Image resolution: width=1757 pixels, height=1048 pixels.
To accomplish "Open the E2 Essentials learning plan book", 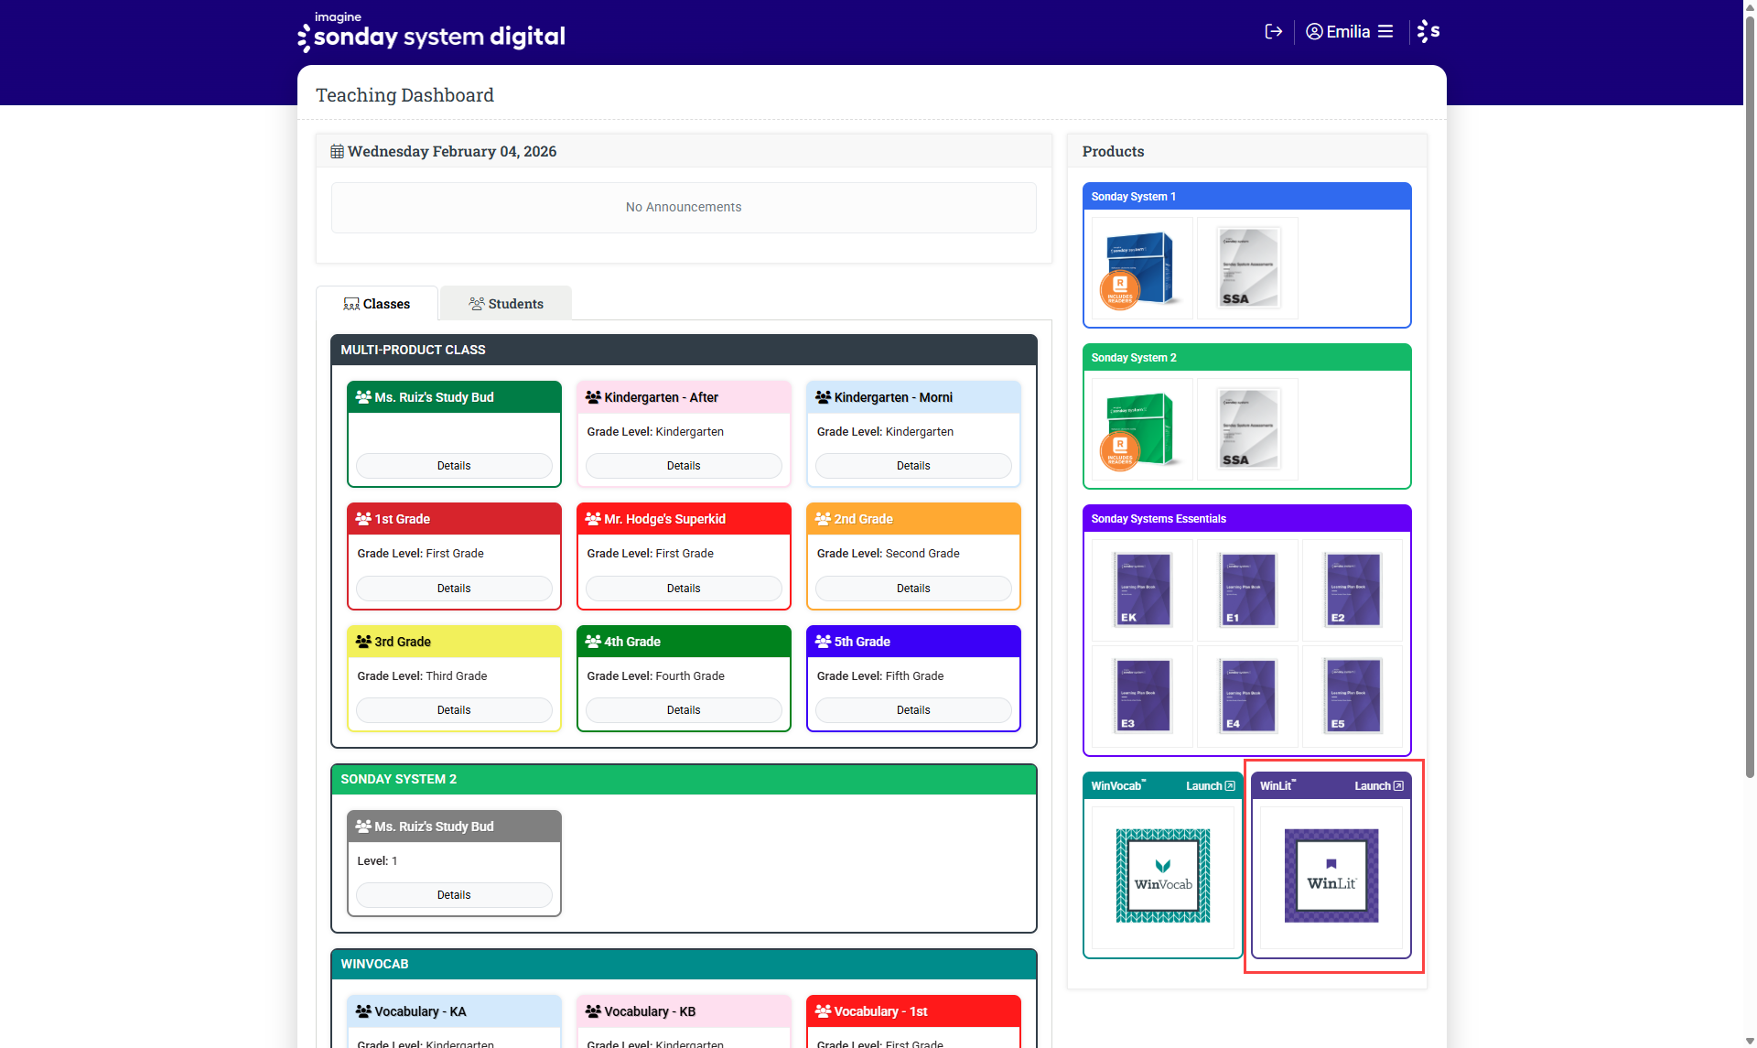I will pos(1353,590).
